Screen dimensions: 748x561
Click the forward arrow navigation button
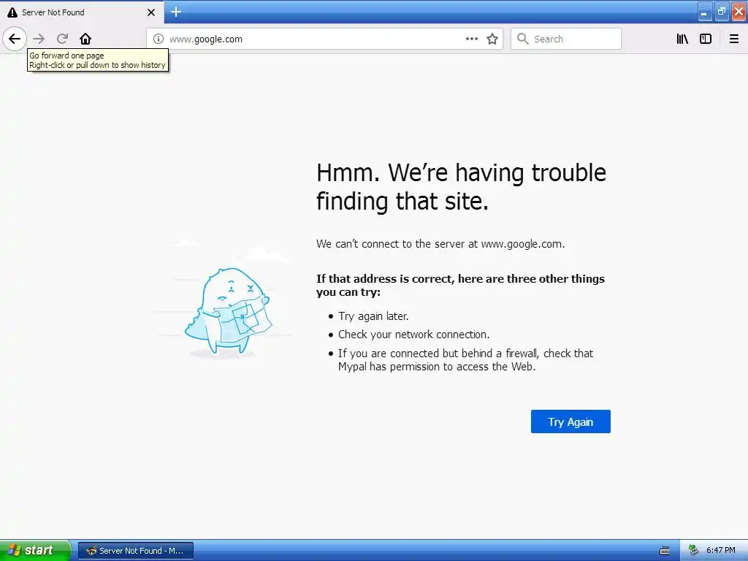point(39,39)
